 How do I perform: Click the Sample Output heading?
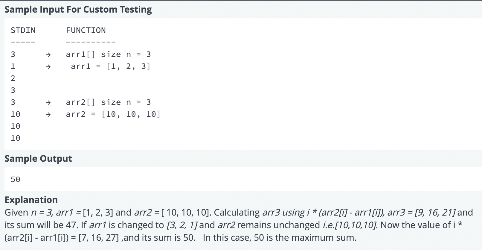click(38, 158)
